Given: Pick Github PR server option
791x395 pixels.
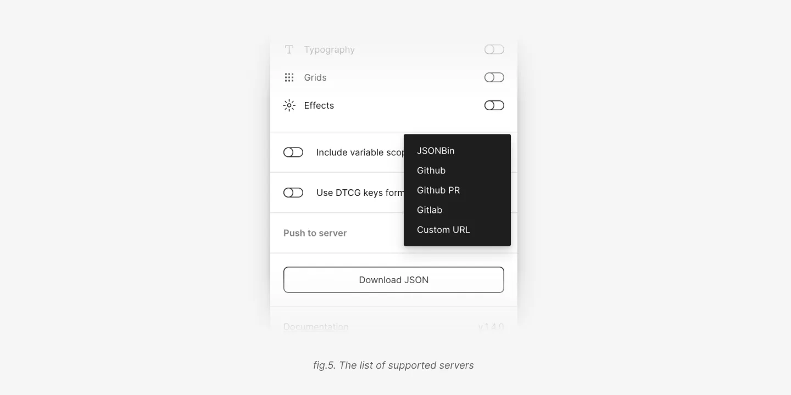Looking at the screenshot, I should click(x=438, y=190).
